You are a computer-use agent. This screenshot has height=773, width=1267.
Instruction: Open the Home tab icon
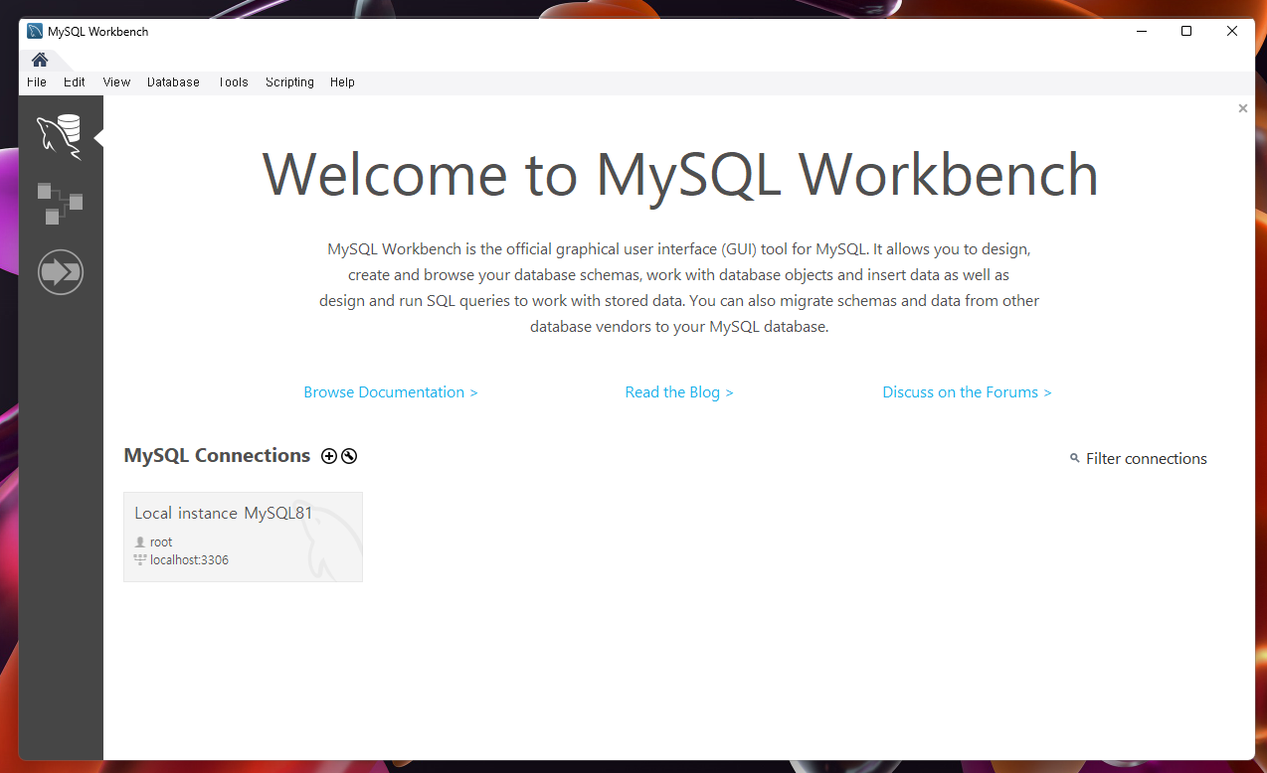tap(40, 60)
